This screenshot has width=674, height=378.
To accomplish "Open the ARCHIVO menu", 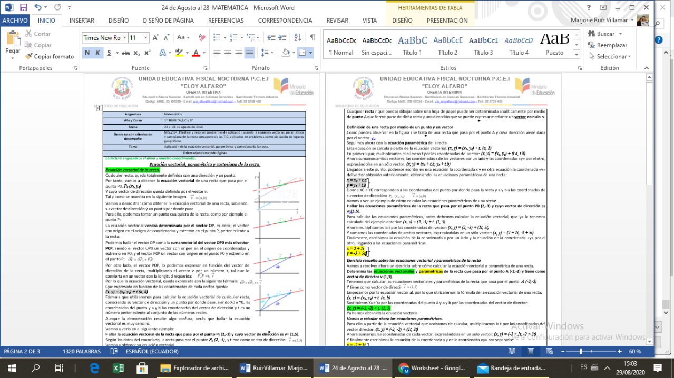I will (x=15, y=21).
